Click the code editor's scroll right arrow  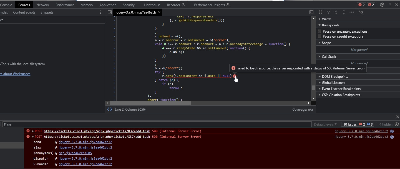309,103
